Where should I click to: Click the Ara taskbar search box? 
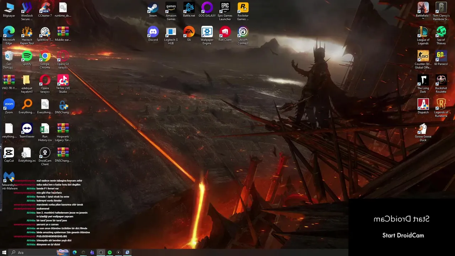coord(39,252)
